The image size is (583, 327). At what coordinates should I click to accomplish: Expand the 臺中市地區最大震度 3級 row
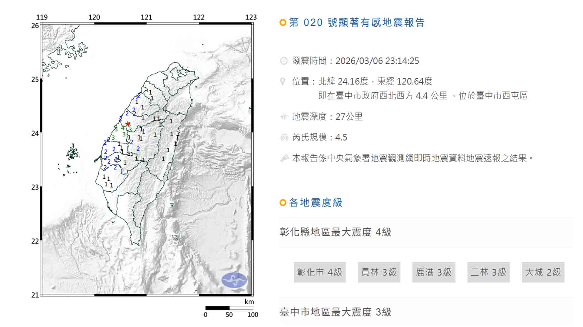coord(335,312)
